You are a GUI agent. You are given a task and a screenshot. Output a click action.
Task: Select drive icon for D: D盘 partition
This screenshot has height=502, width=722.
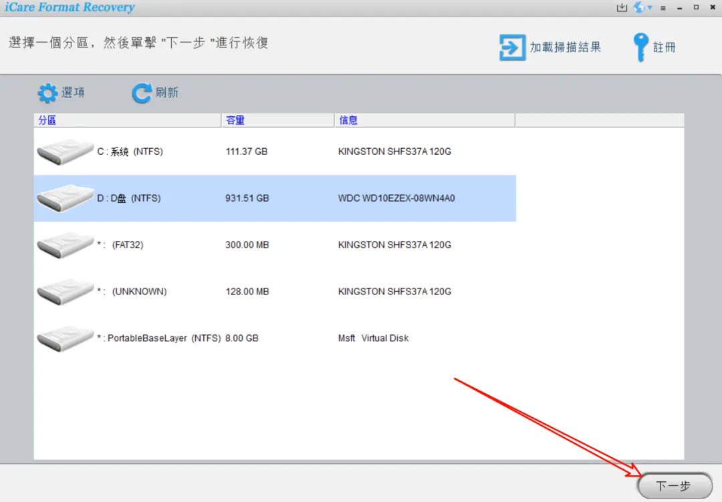pyautogui.click(x=65, y=198)
